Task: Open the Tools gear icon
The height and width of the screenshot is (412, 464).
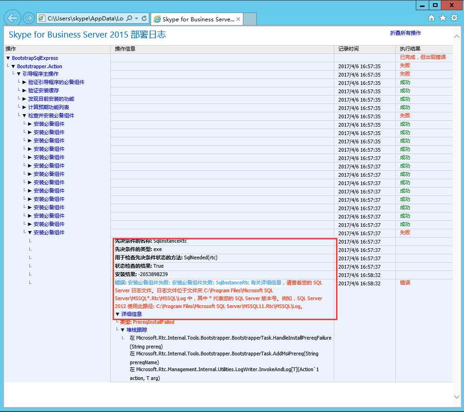Action: [454, 18]
